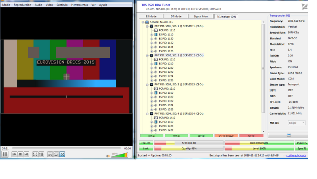The image size is (317, 179).
Task: Click audio icon of ES PID 1422
Action: coord(156,130)
